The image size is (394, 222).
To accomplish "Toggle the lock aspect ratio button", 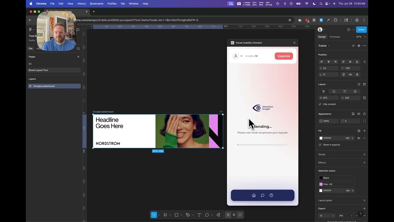I will click(364, 98).
